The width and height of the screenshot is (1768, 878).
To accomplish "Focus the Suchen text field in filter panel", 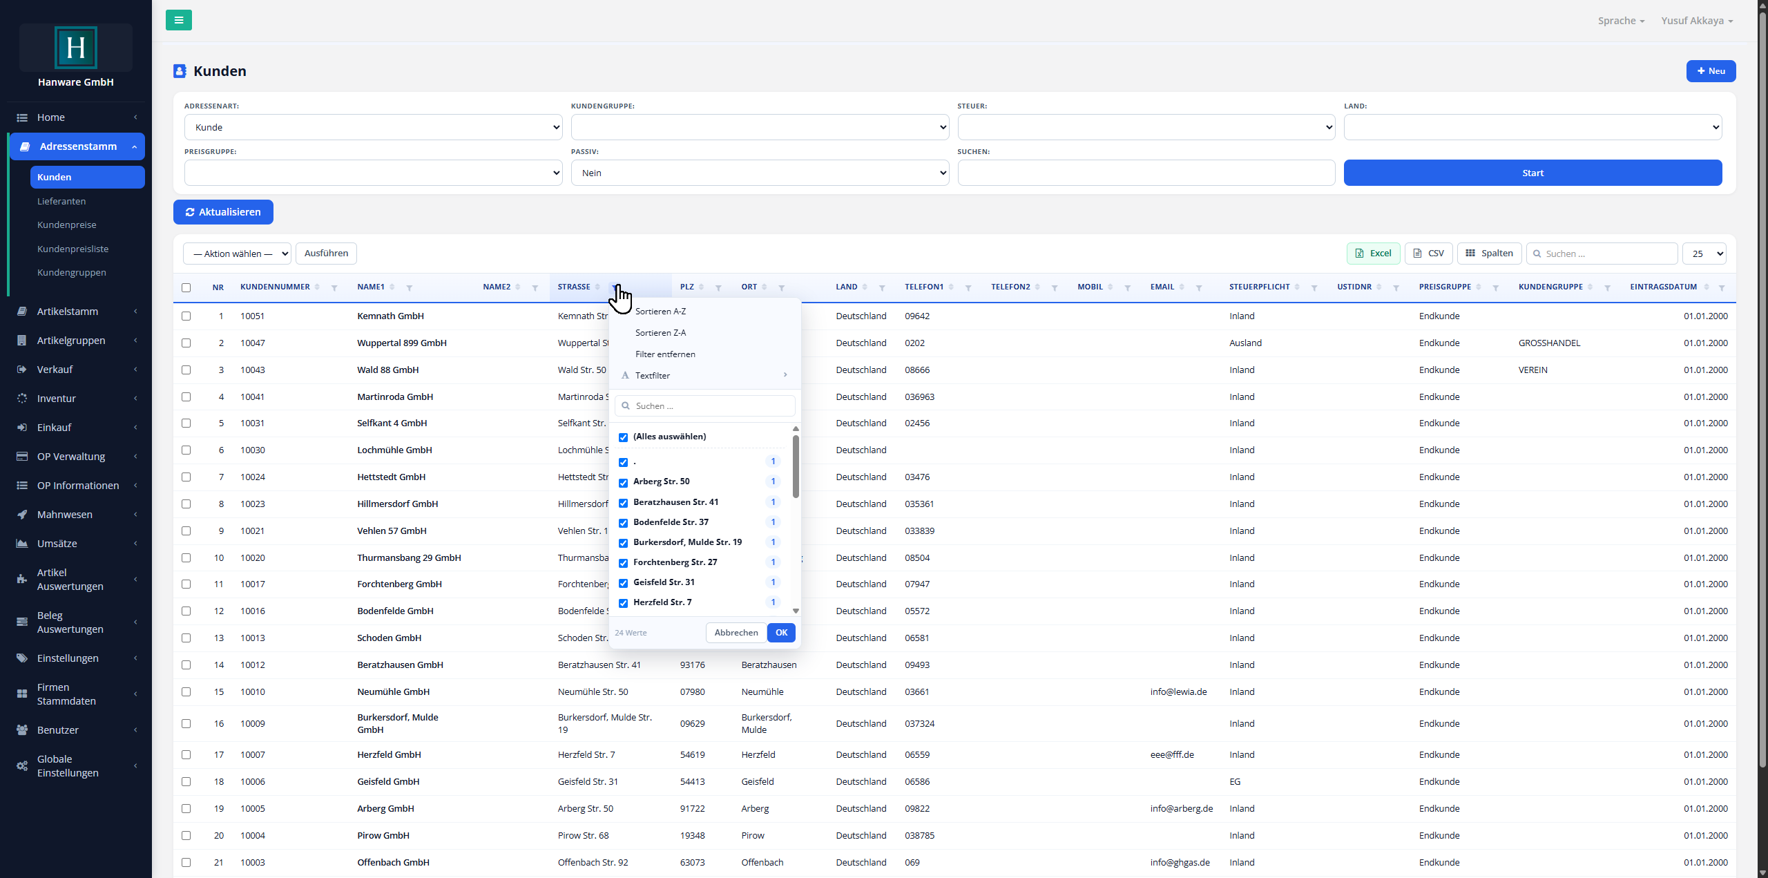I will click(1146, 173).
